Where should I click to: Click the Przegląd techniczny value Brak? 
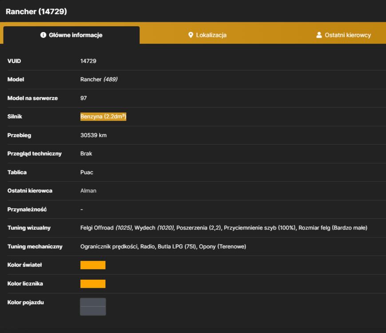pos(86,154)
